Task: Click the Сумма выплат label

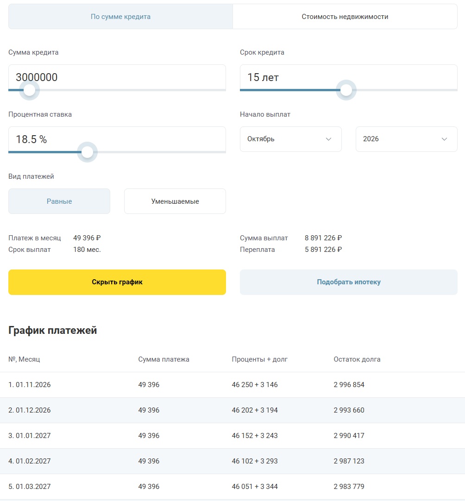Action: coord(264,238)
